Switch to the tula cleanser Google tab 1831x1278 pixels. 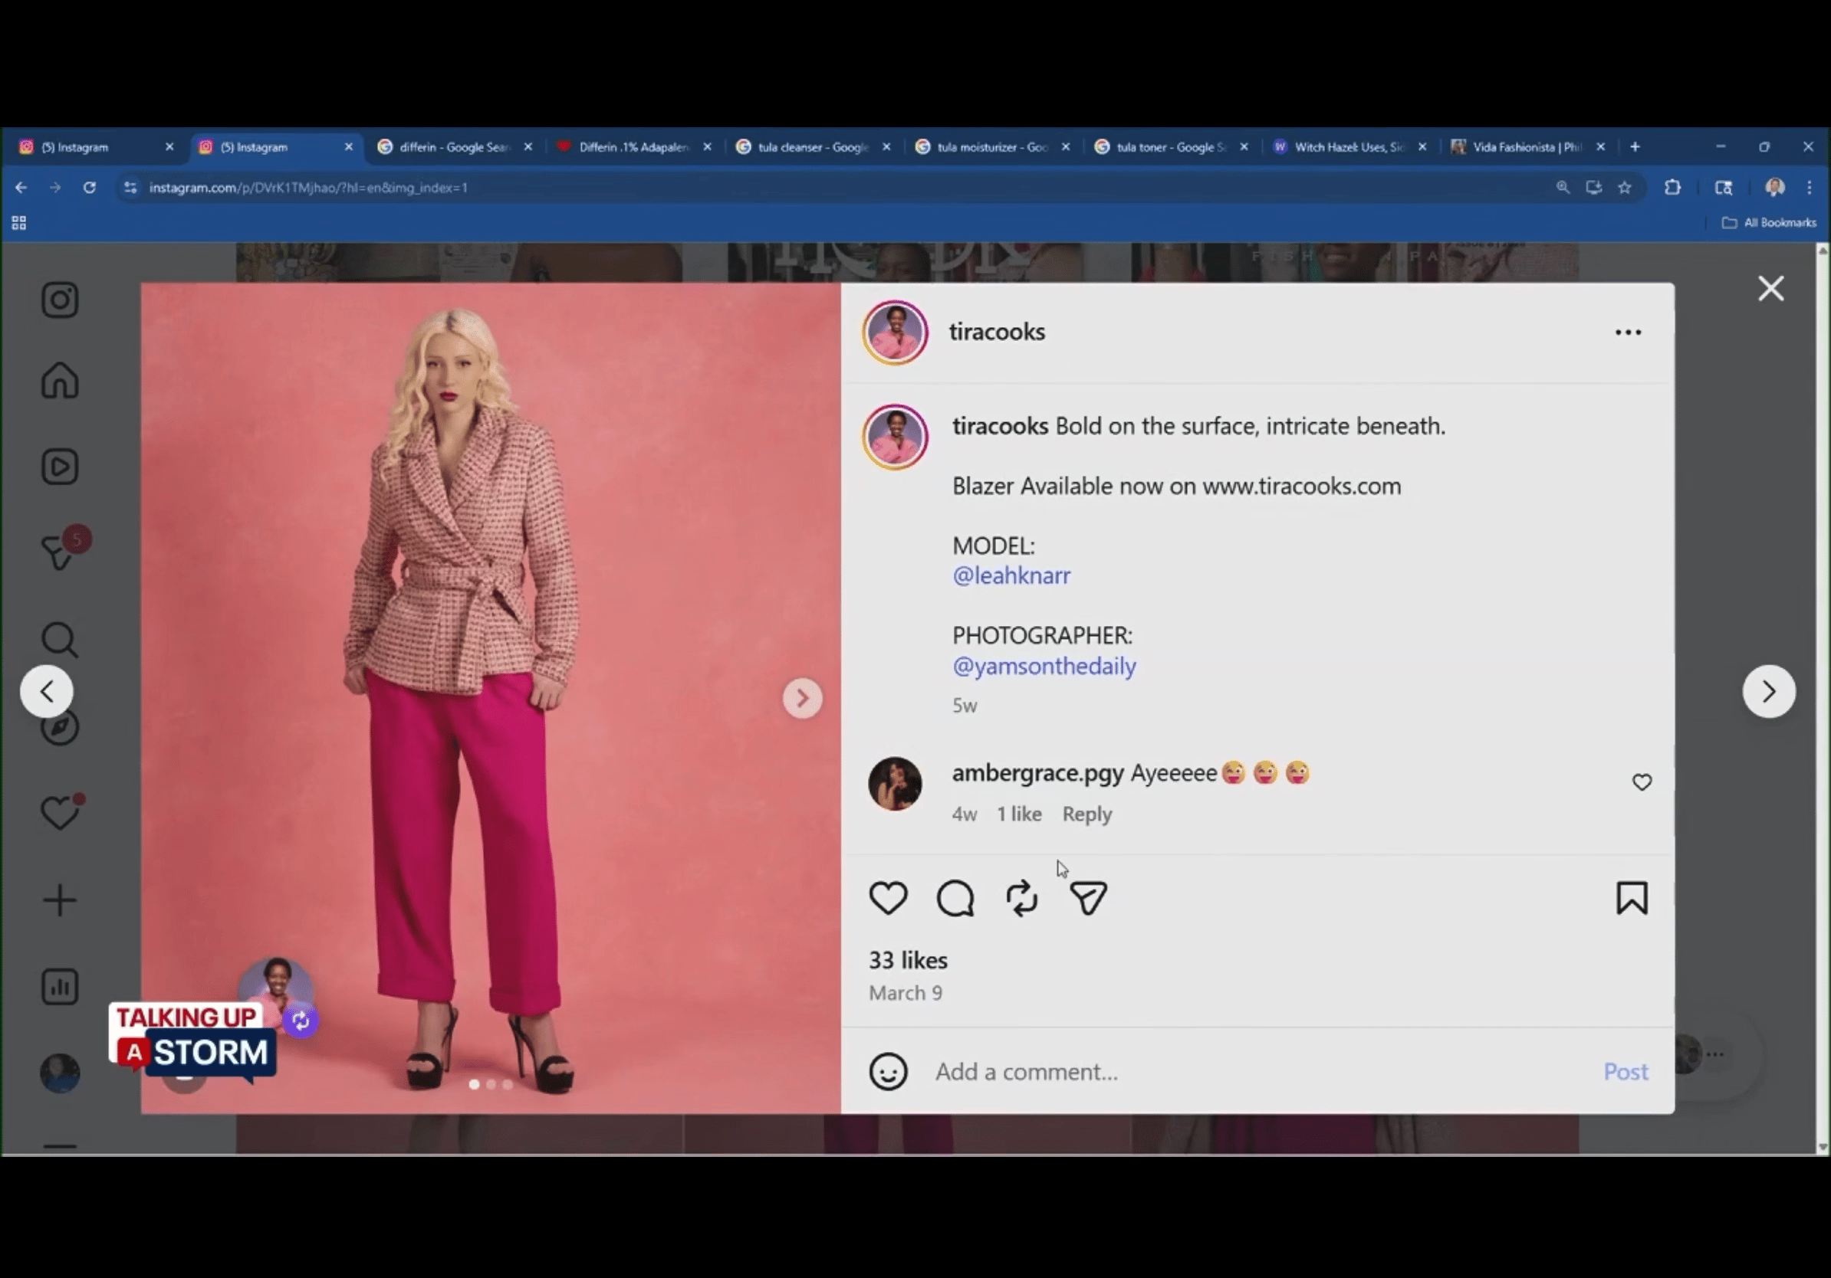click(813, 146)
